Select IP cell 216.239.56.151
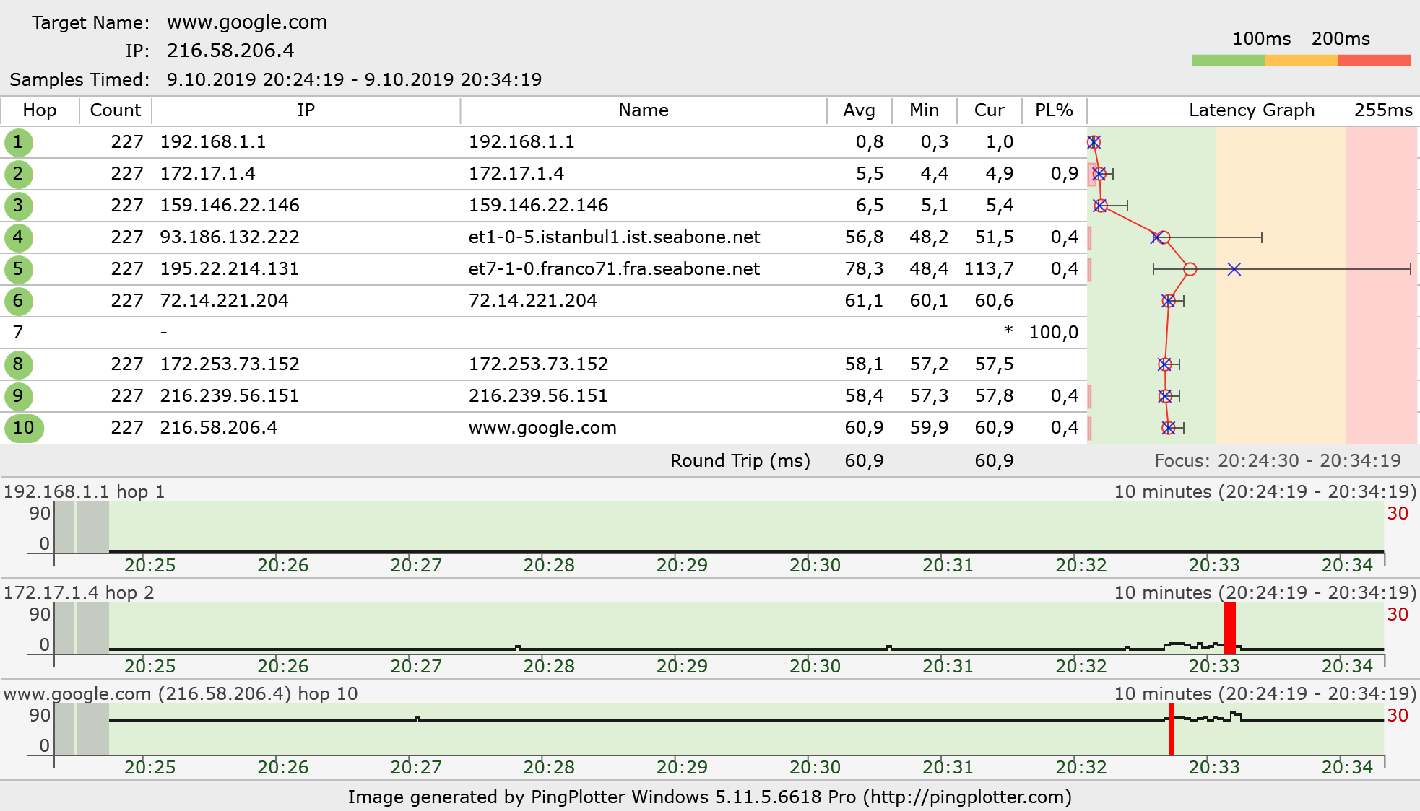This screenshot has width=1420, height=811. pos(230,396)
